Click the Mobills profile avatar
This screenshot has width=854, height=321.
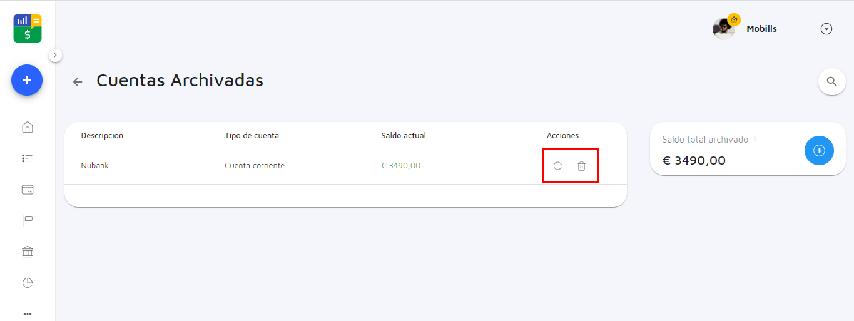724,28
